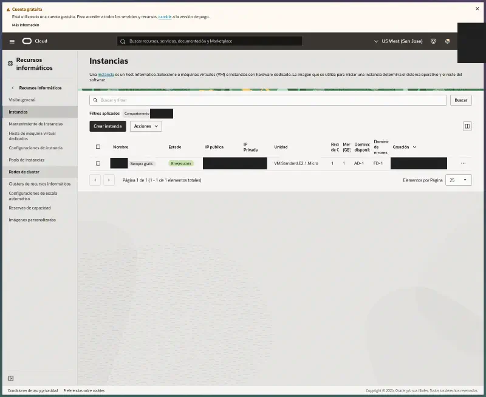Open the row actions three-dot menu
Image resolution: width=486 pixels, height=397 pixels.
[x=463, y=163]
